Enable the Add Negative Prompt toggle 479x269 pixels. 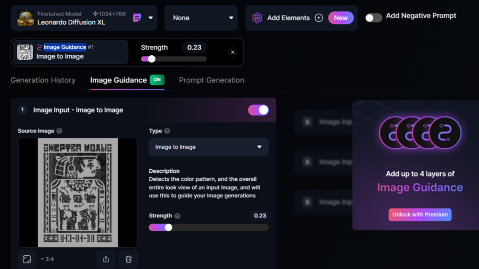tap(373, 18)
